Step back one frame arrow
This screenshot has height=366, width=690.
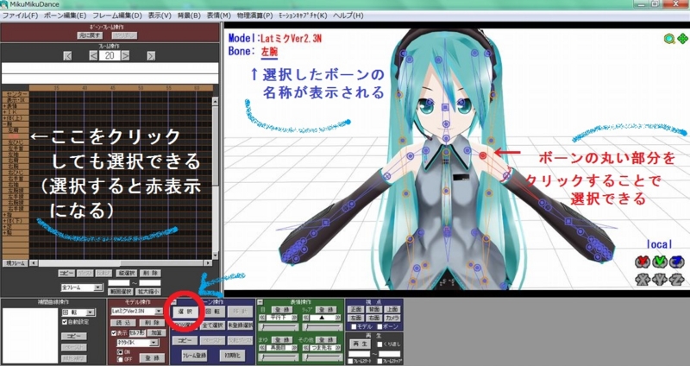click(94, 56)
